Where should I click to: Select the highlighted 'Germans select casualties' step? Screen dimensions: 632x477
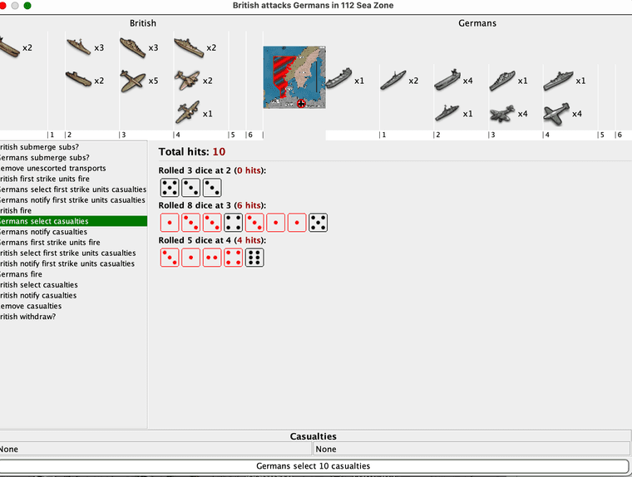tap(73, 221)
